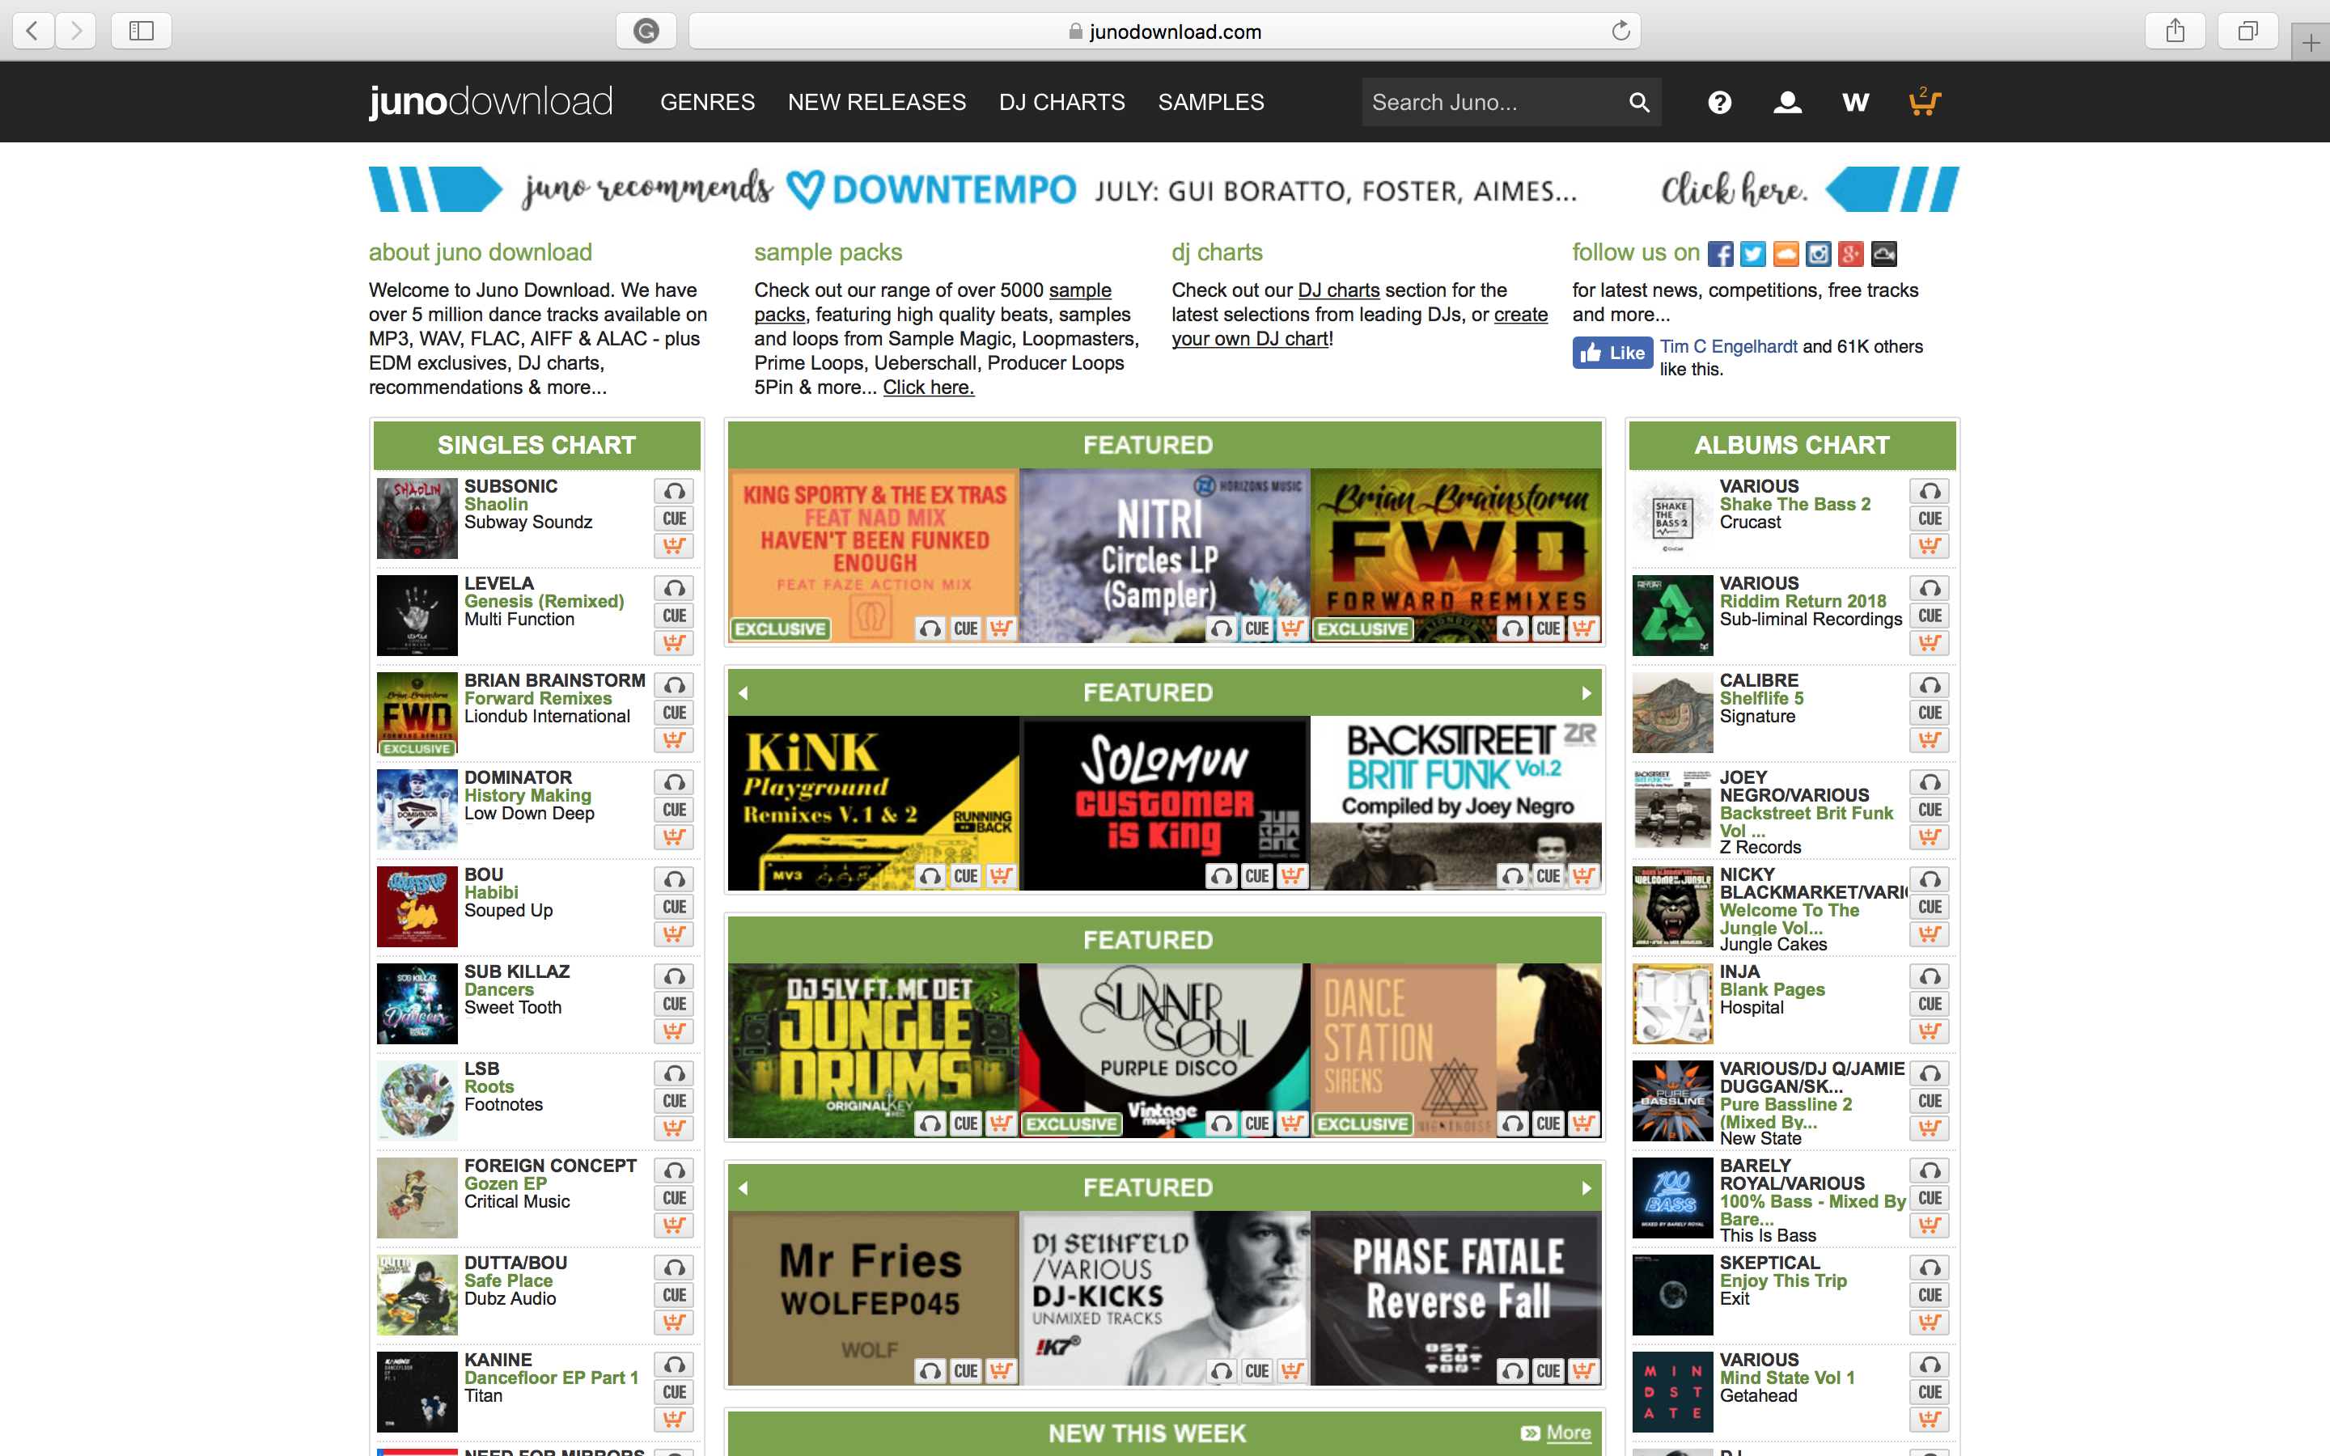Click the help question mark icon
Screen dimensions: 2330x1456
(x=1719, y=102)
